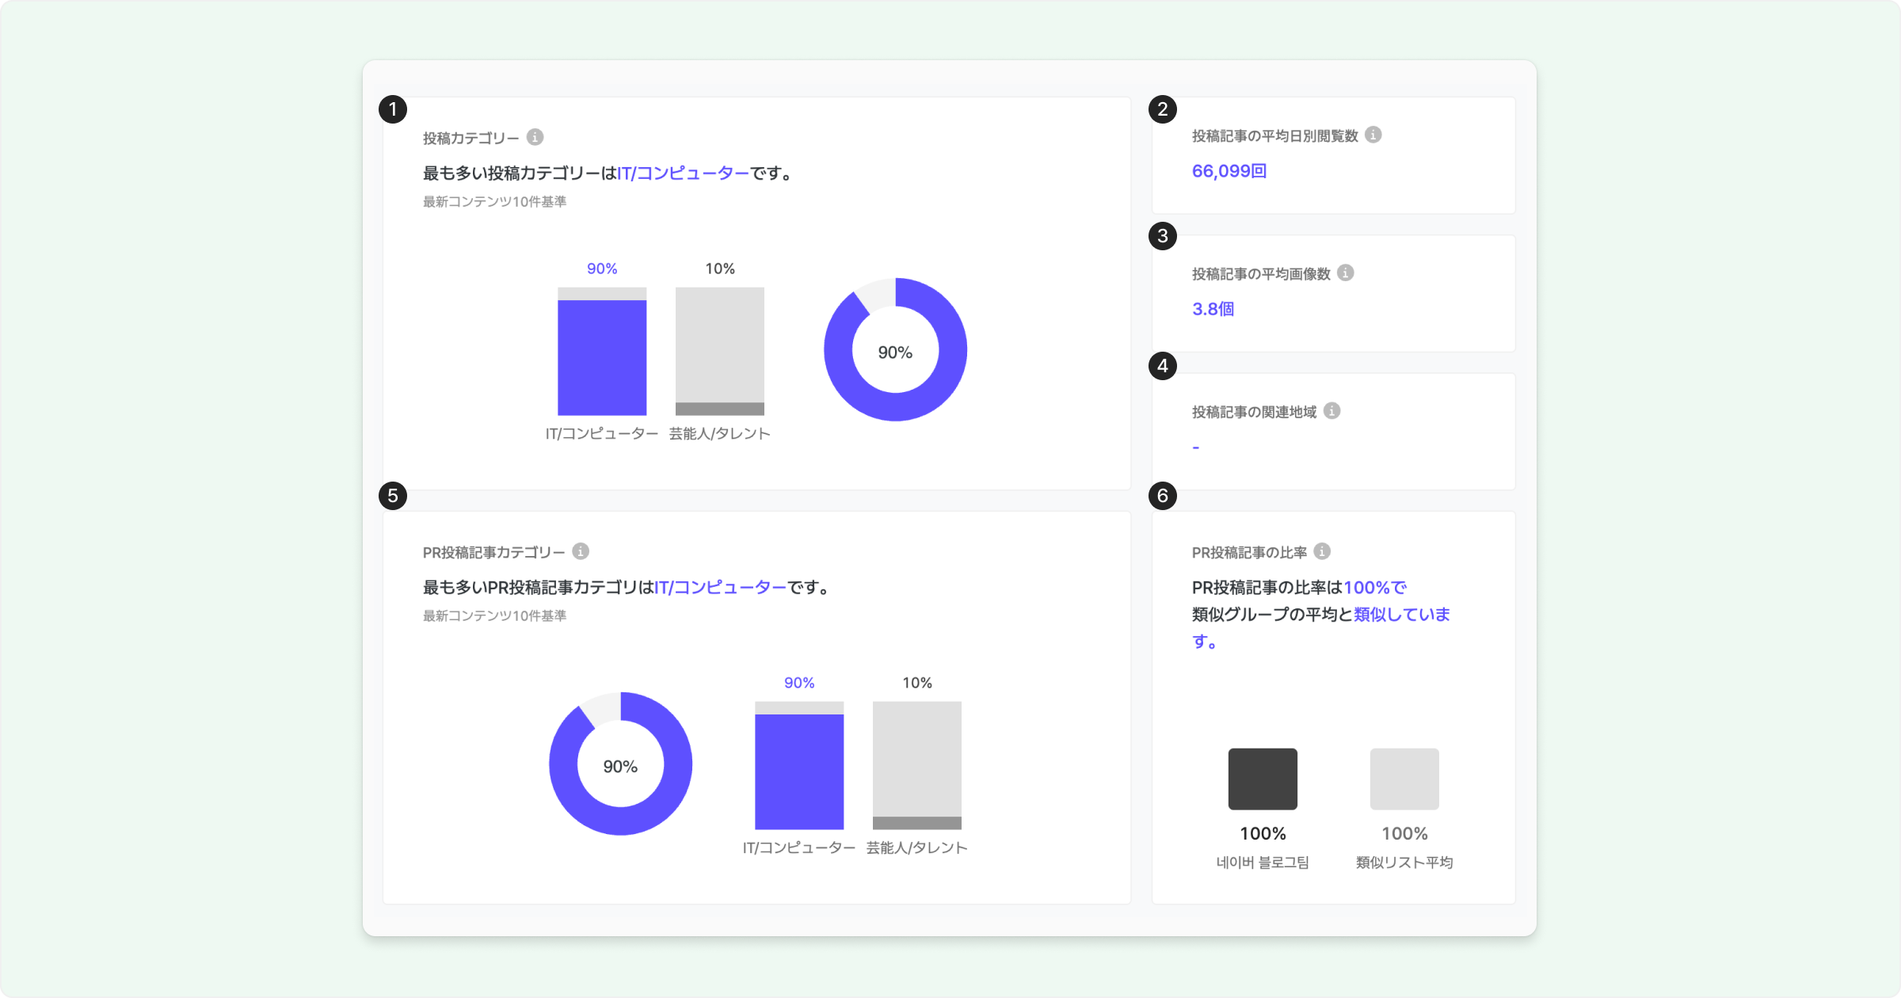Click info icon beside 投稿記事の平均日別閲覧数

(1373, 135)
